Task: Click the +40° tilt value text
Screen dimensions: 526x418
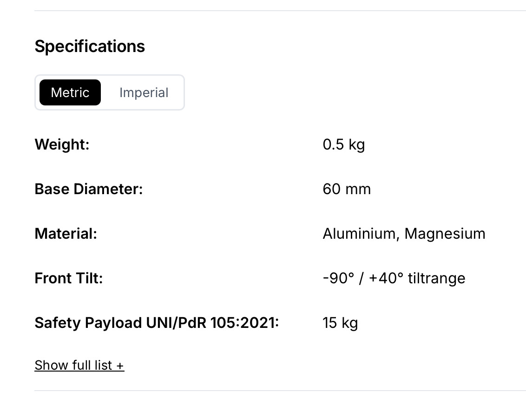Action: [386, 278]
